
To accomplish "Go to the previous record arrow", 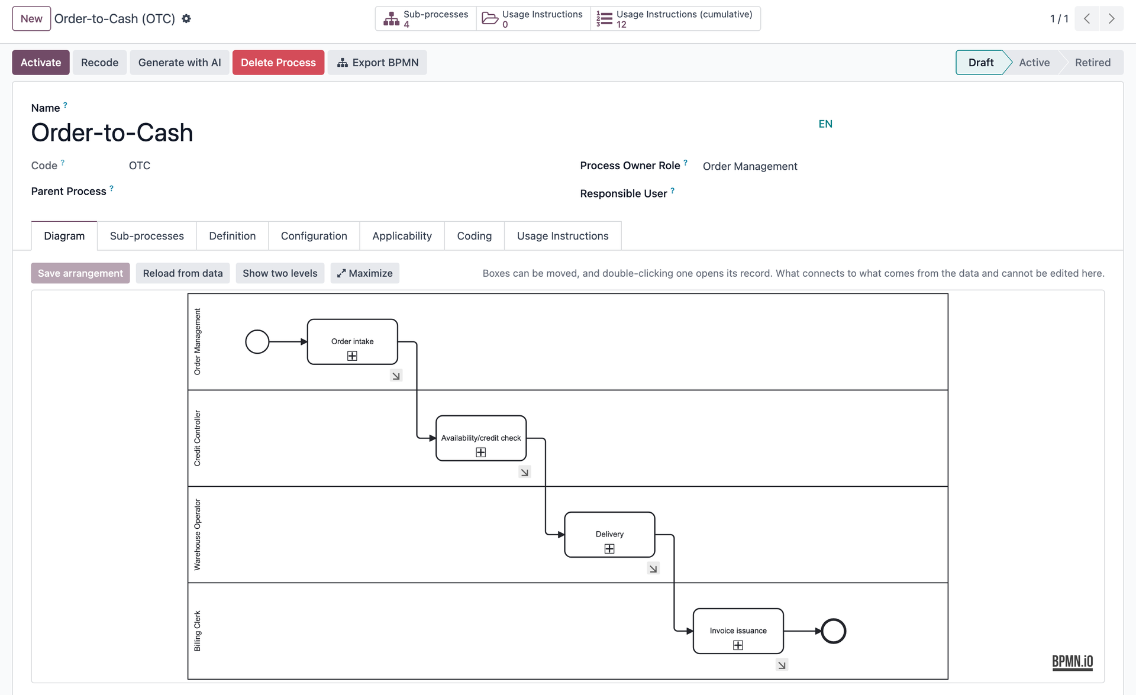I will pyautogui.click(x=1087, y=18).
